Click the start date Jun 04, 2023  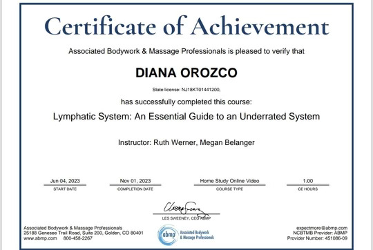tap(65, 181)
